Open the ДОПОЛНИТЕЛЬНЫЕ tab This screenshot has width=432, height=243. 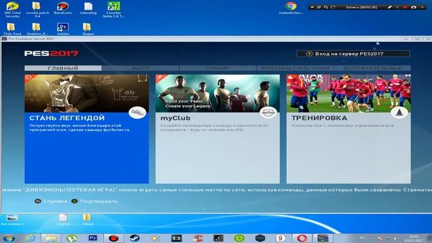(372, 68)
